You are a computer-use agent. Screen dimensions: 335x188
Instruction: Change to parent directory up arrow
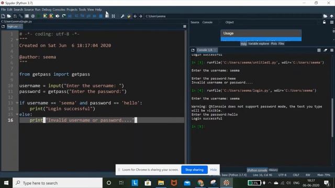[x=331, y=16]
